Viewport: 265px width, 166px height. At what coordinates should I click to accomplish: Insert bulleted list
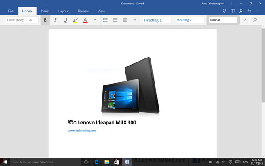pos(105,20)
